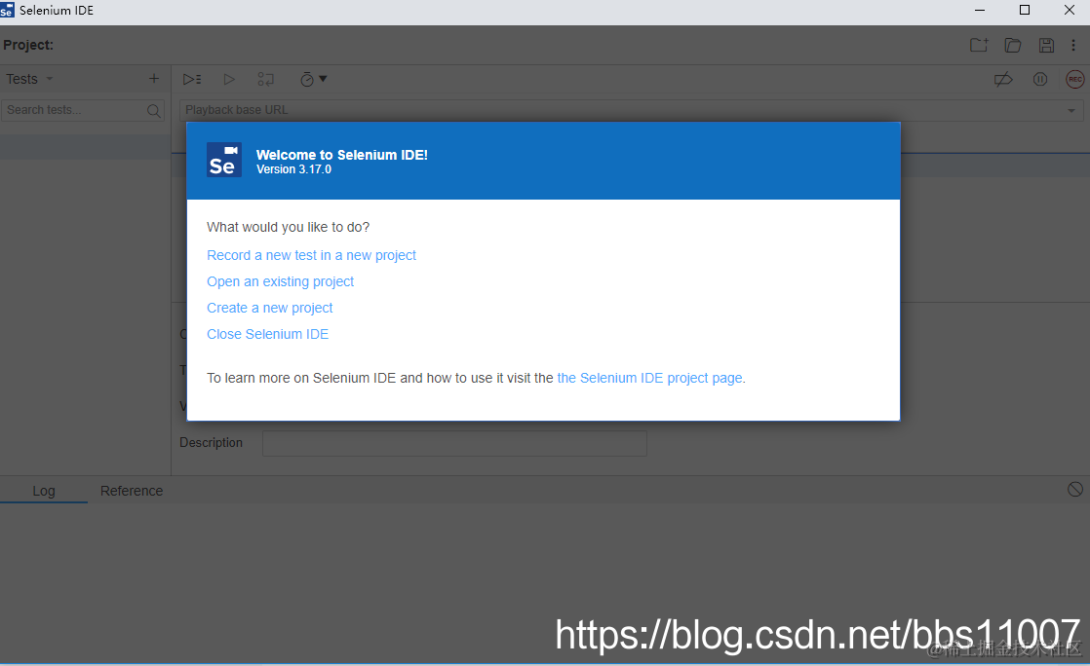Screen dimensions: 1090x666
Task: Minimize the Selenium IDE window
Action: coord(980,11)
